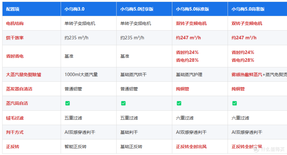Screen dimensions: 287x155
Task: Click the row label '大蒸汽量免熨除皱'
Action: pos(24,74)
